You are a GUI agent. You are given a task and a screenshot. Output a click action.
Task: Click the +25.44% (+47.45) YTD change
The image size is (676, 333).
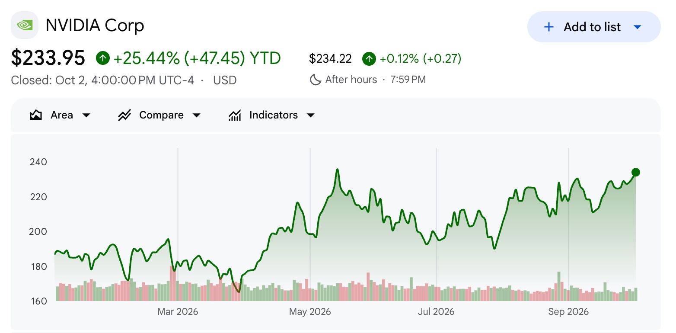coord(197,58)
